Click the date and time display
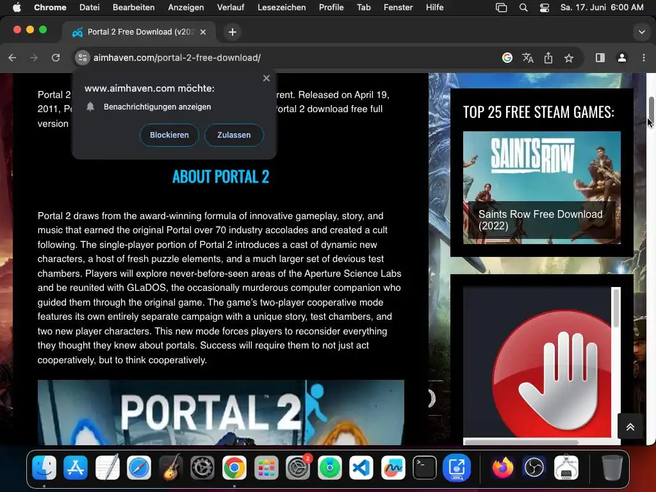 (x=602, y=7)
